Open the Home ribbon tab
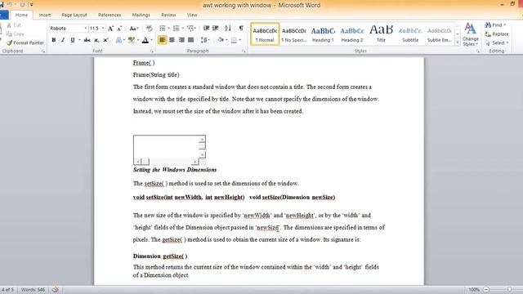The image size is (523, 294). (21, 15)
